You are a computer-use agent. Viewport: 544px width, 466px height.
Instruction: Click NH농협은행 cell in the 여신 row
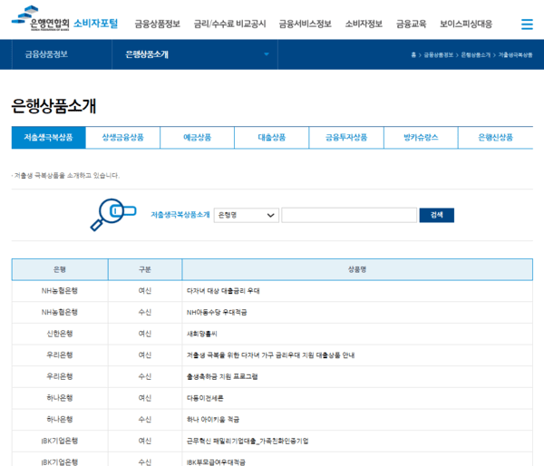60,291
